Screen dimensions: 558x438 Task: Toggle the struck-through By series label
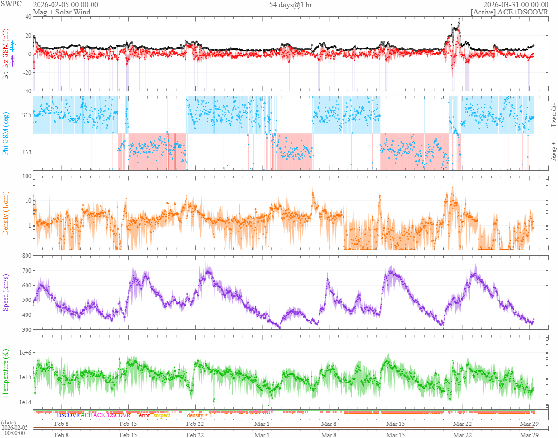(13, 47)
